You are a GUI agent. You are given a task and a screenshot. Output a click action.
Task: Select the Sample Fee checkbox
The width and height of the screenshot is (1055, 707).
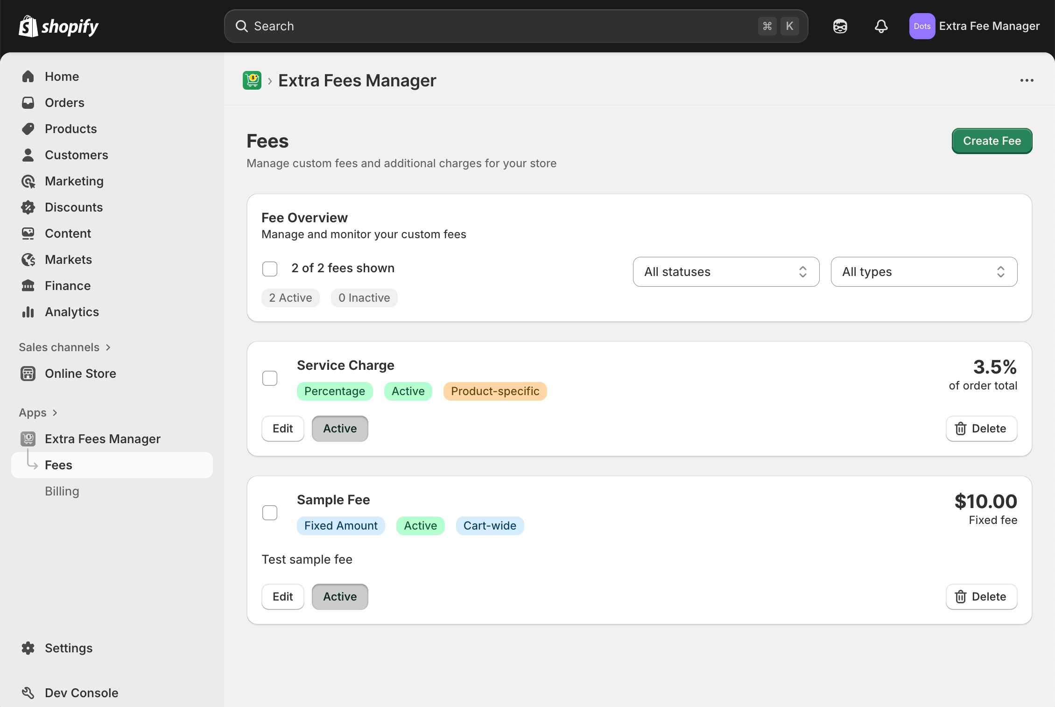[270, 513]
